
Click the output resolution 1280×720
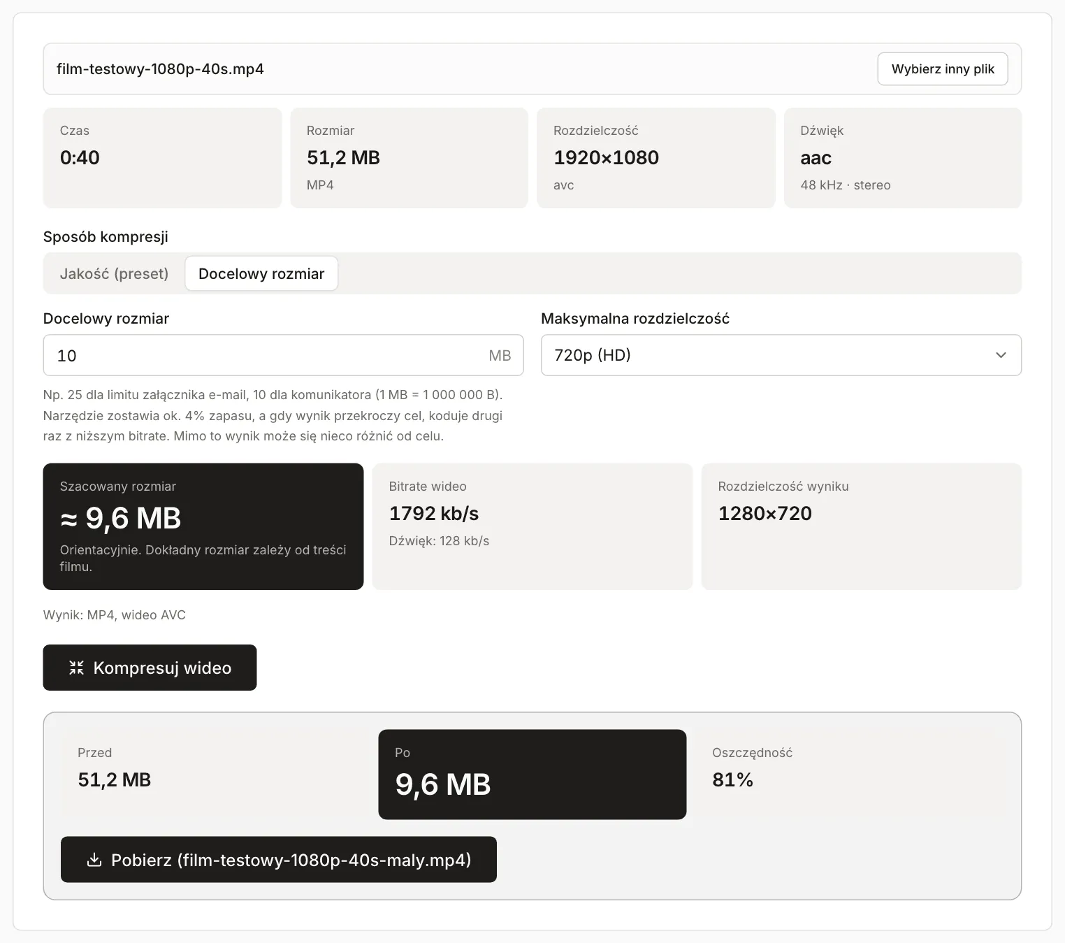765,513
